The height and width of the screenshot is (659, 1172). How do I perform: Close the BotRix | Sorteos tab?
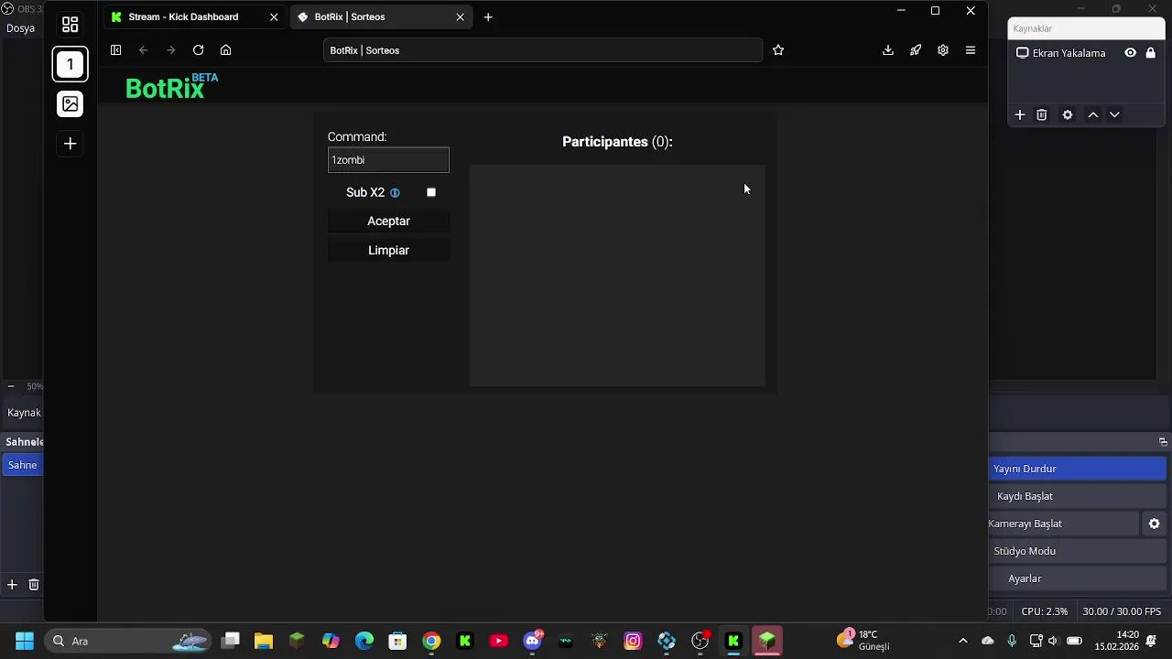461,16
